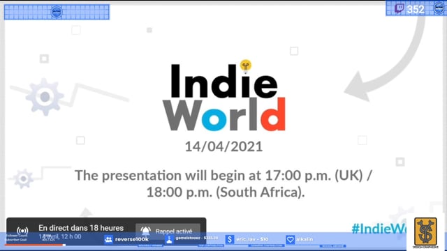
Task: Toggle the Rappel activé reminder button
Action: [x=168, y=231]
